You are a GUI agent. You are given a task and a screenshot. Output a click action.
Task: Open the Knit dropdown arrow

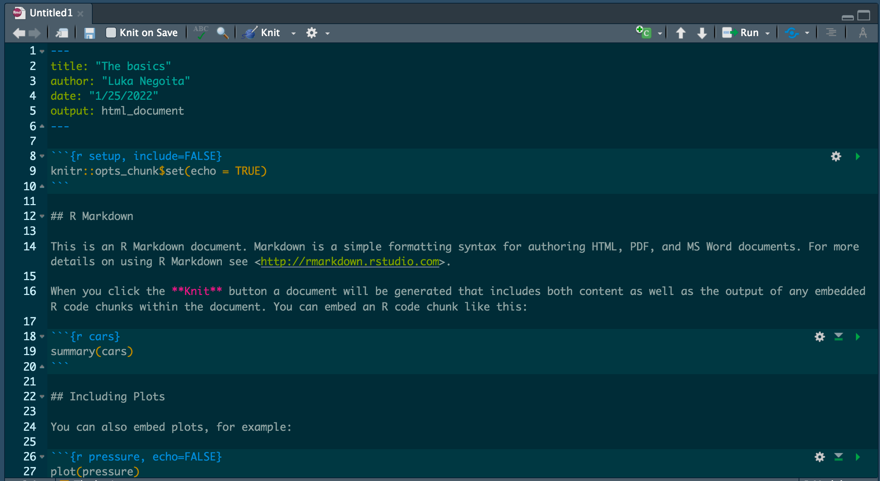click(x=294, y=33)
